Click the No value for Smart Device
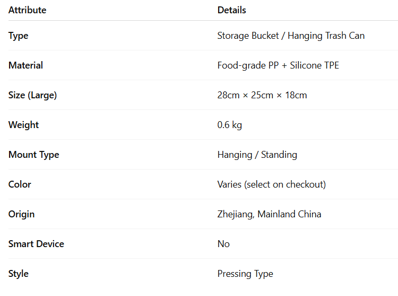 tap(223, 244)
